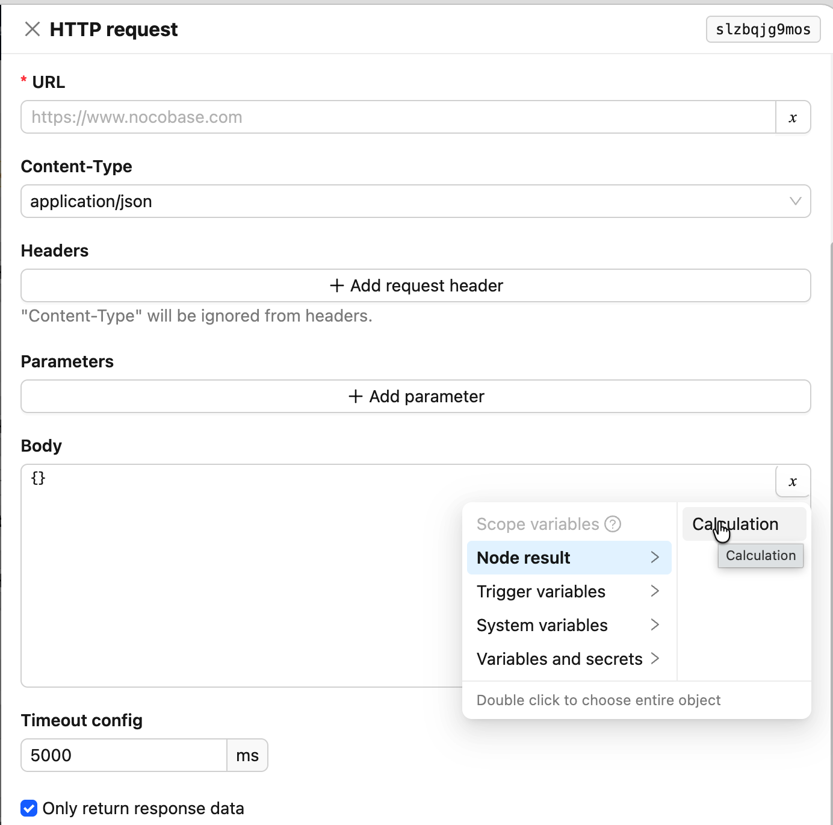Image resolution: width=833 pixels, height=825 pixels.
Task: Choose the Calculation node option
Action: 744,524
